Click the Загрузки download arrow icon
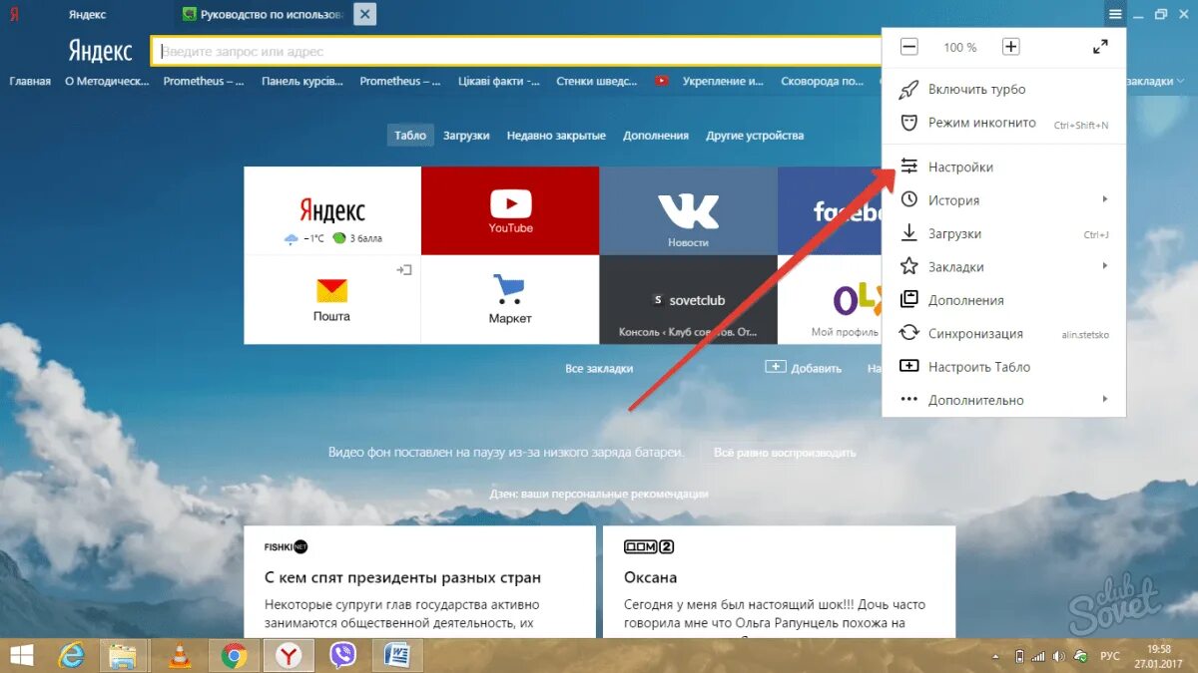 coord(908,233)
